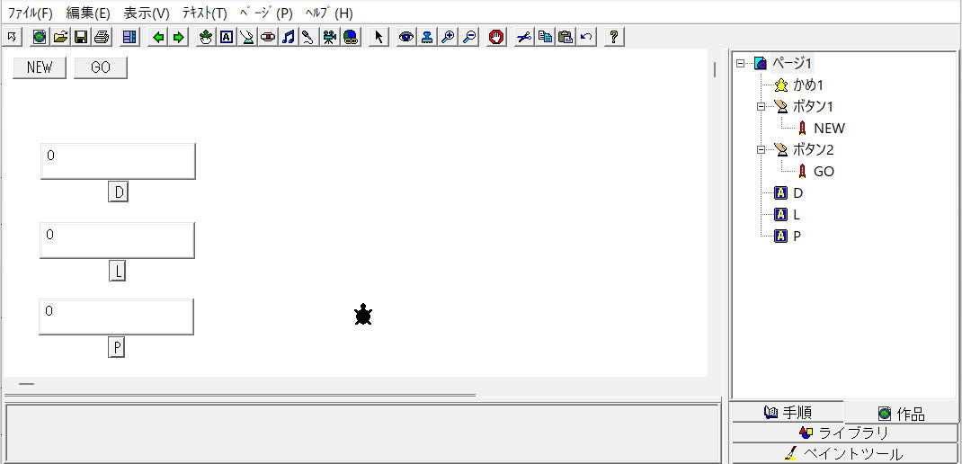Open the 編集(E) menu
Image resolution: width=962 pixels, height=464 pixels.
88,13
